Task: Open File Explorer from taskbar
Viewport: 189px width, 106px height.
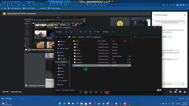Action: [82, 104]
